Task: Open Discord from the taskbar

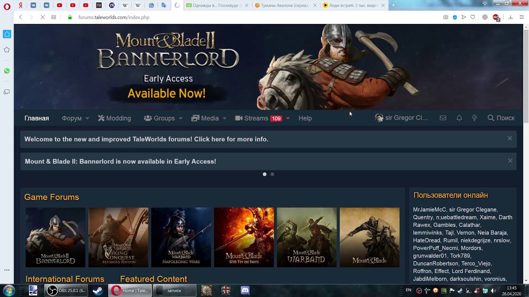Action: tap(245, 290)
